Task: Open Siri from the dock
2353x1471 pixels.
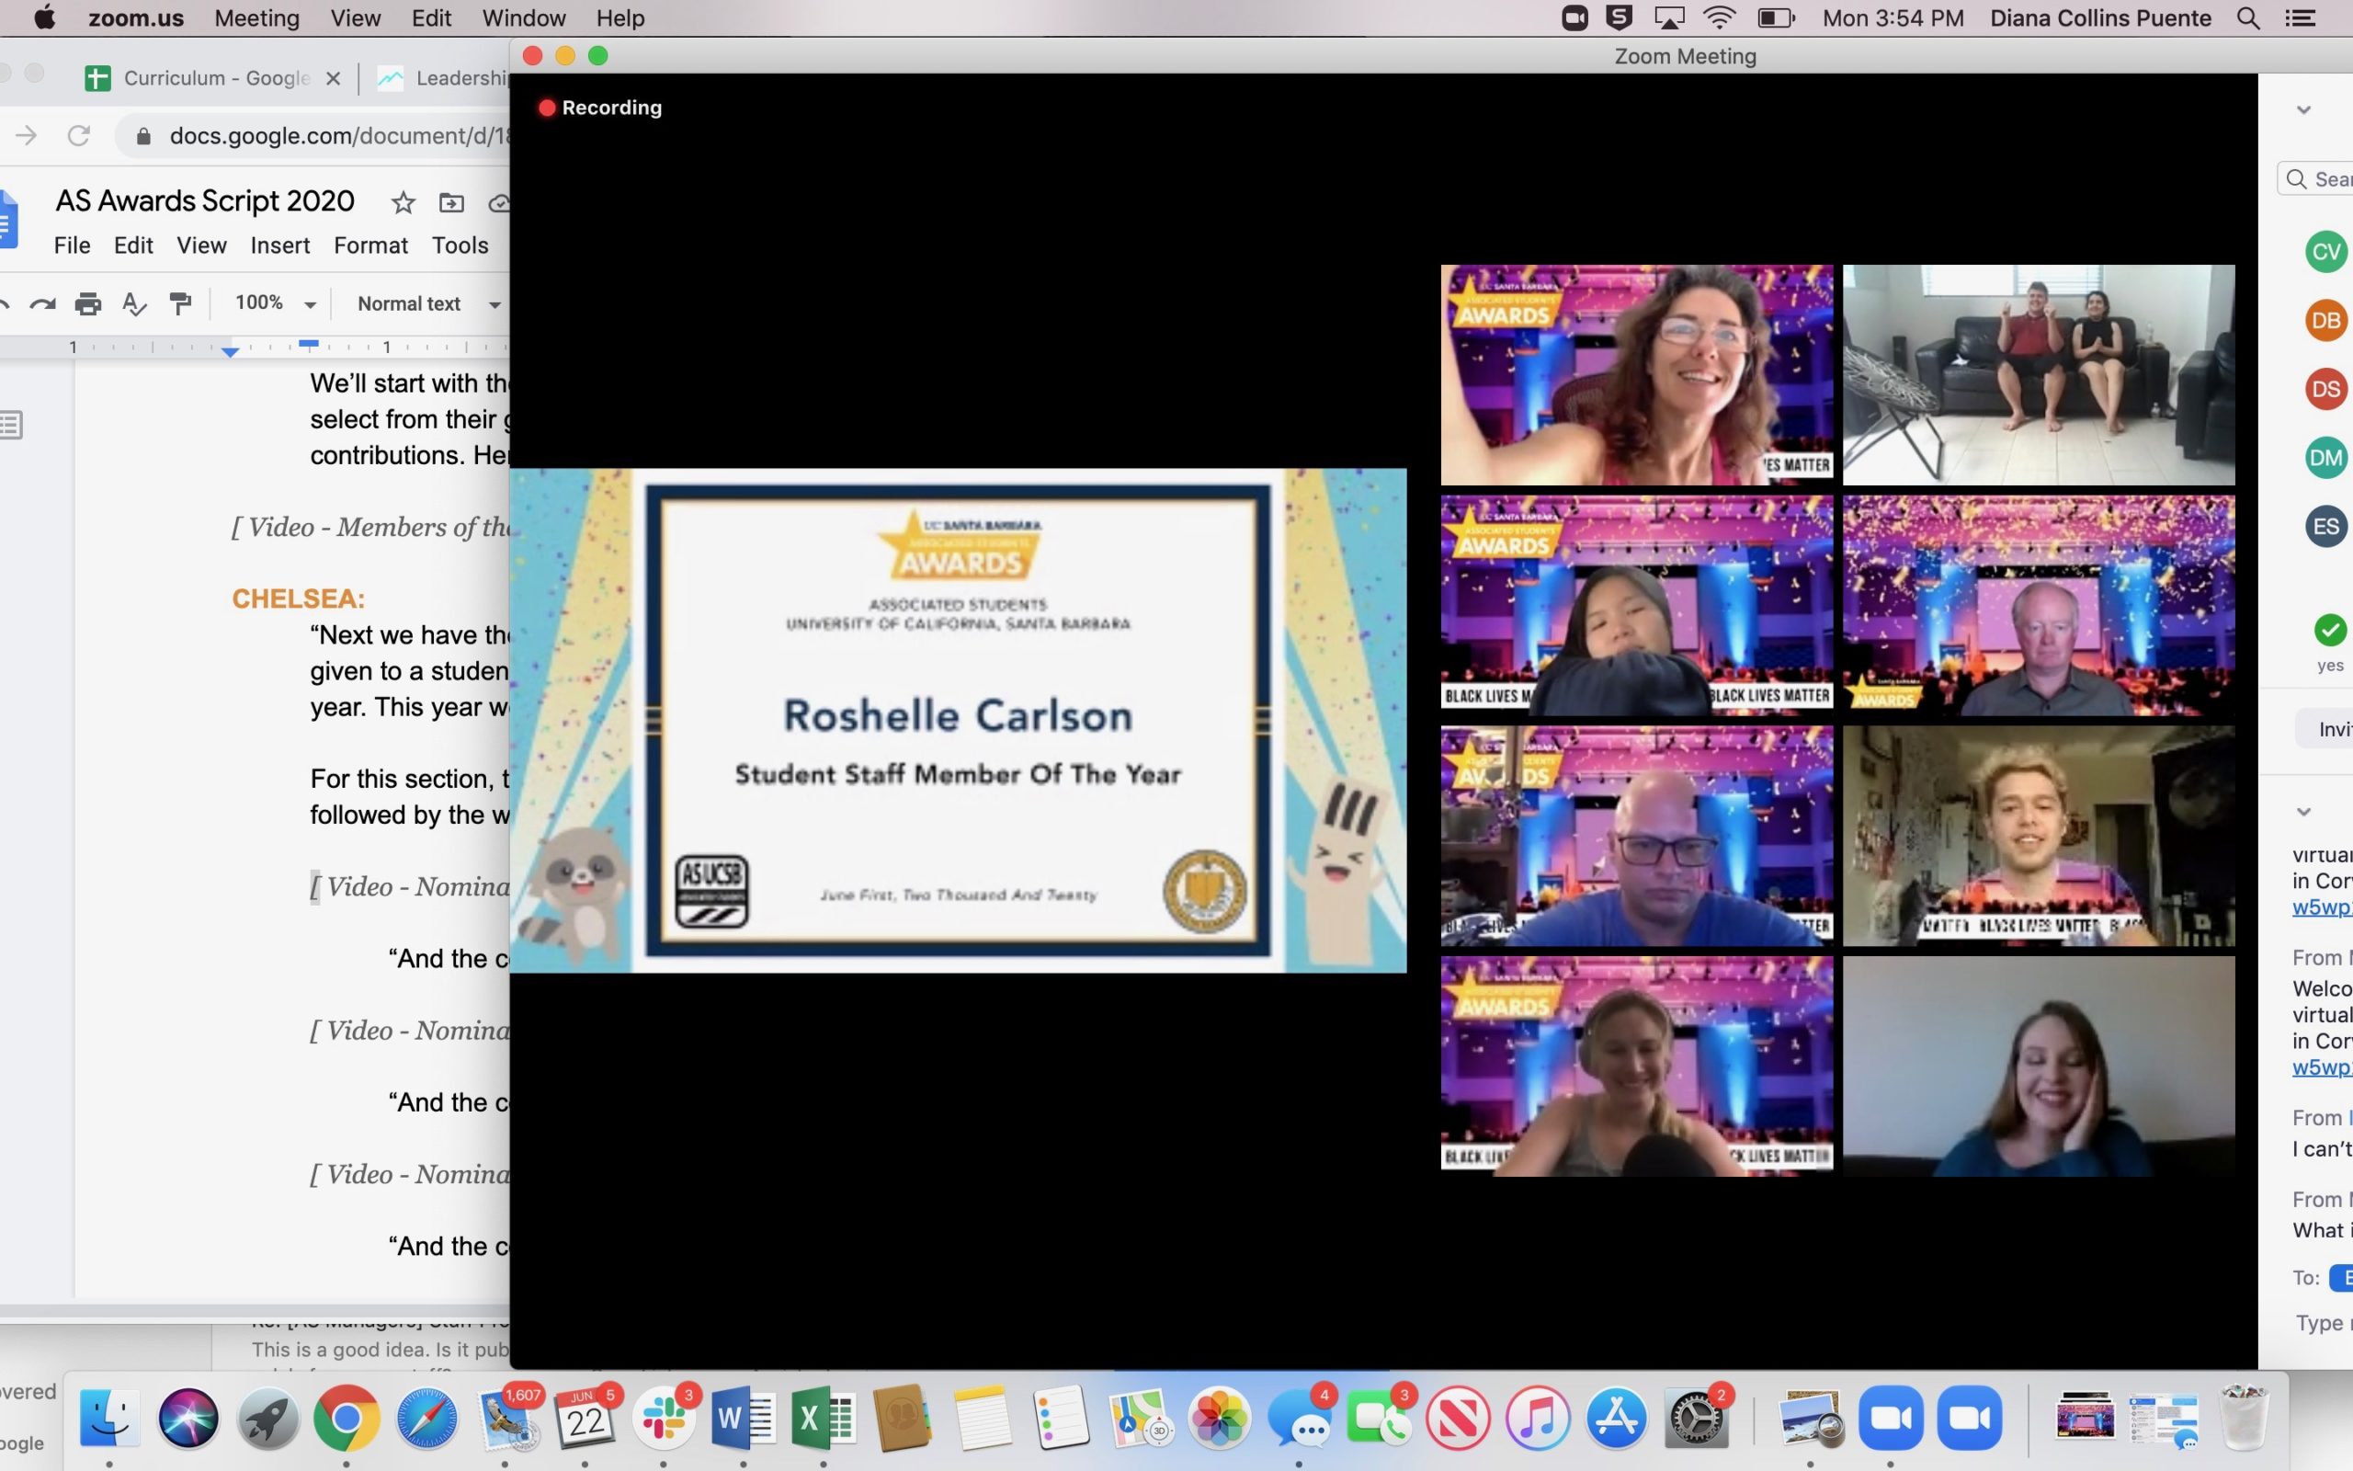Action: [188, 1420]
